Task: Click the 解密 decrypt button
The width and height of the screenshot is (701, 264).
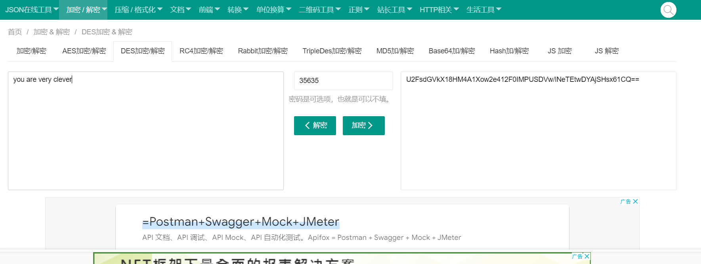Action: (x=315, y=126)
